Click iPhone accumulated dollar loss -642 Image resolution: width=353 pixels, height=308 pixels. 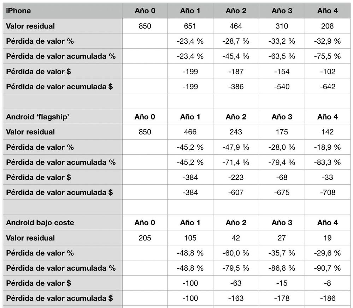(327, 87)
